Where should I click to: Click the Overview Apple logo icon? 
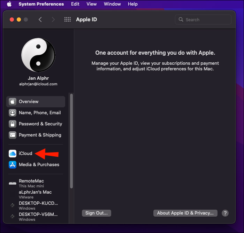pos(13,102)
